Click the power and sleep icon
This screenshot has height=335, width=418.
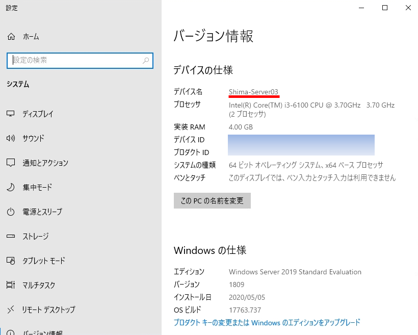pyautogui.click(x=11, y=212)
